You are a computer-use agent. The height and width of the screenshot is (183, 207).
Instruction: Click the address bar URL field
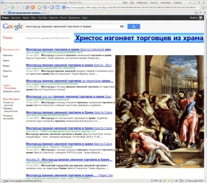point(131,7)
